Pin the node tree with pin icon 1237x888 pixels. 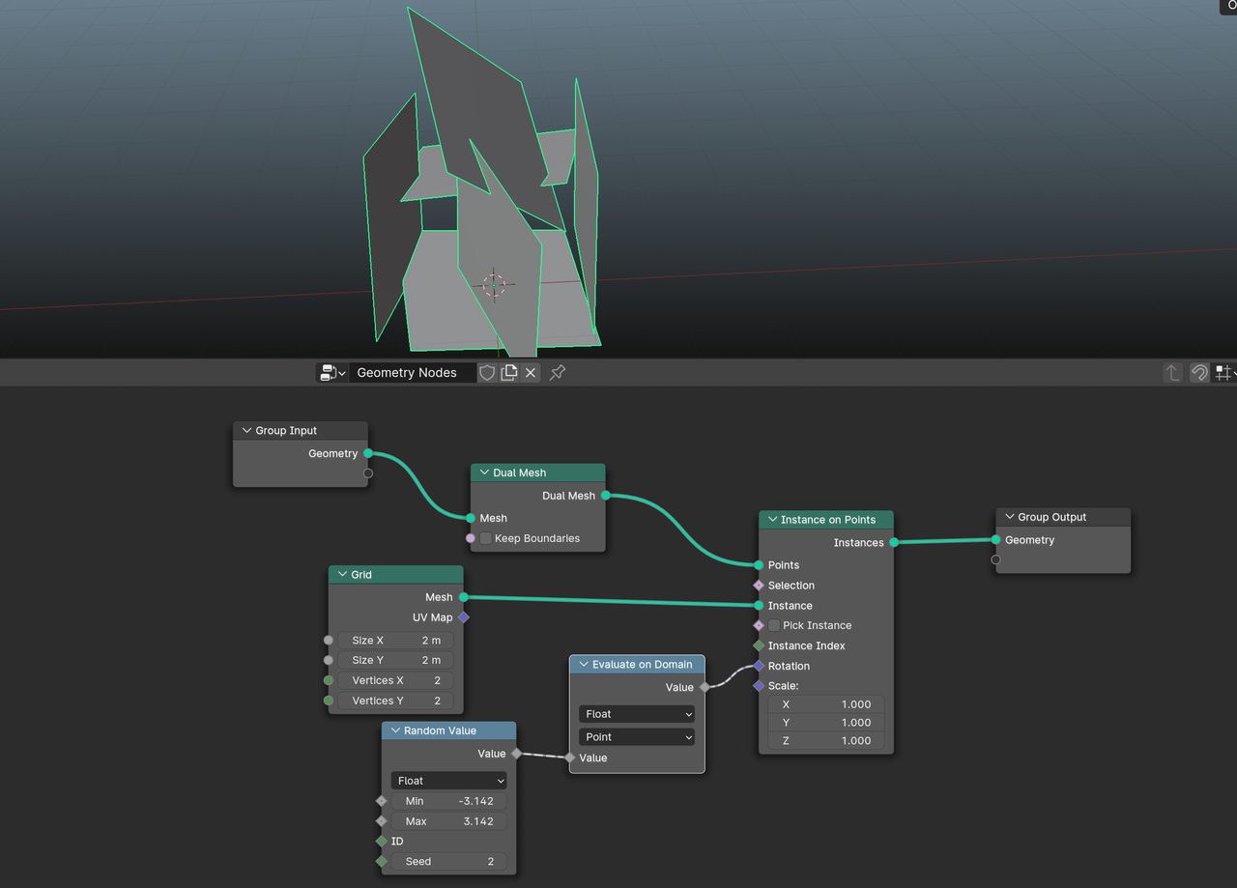tap(558, 373)
